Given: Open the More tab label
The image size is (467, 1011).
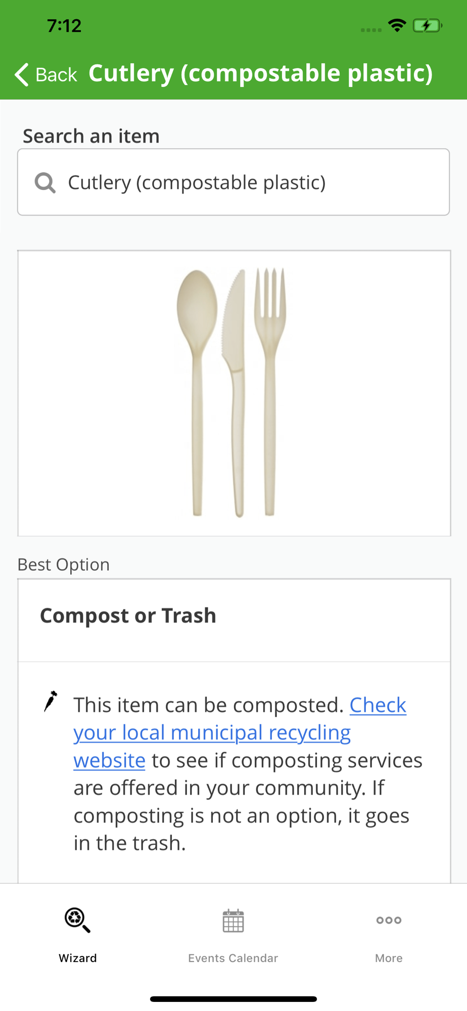Looking at the screenshot, I should coord(389,958).
